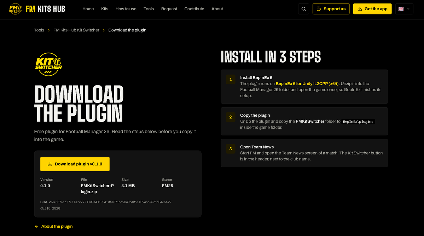
Task: Open BepInEx 6 for Unity IL2CPP link
Action: click(307, 84)
